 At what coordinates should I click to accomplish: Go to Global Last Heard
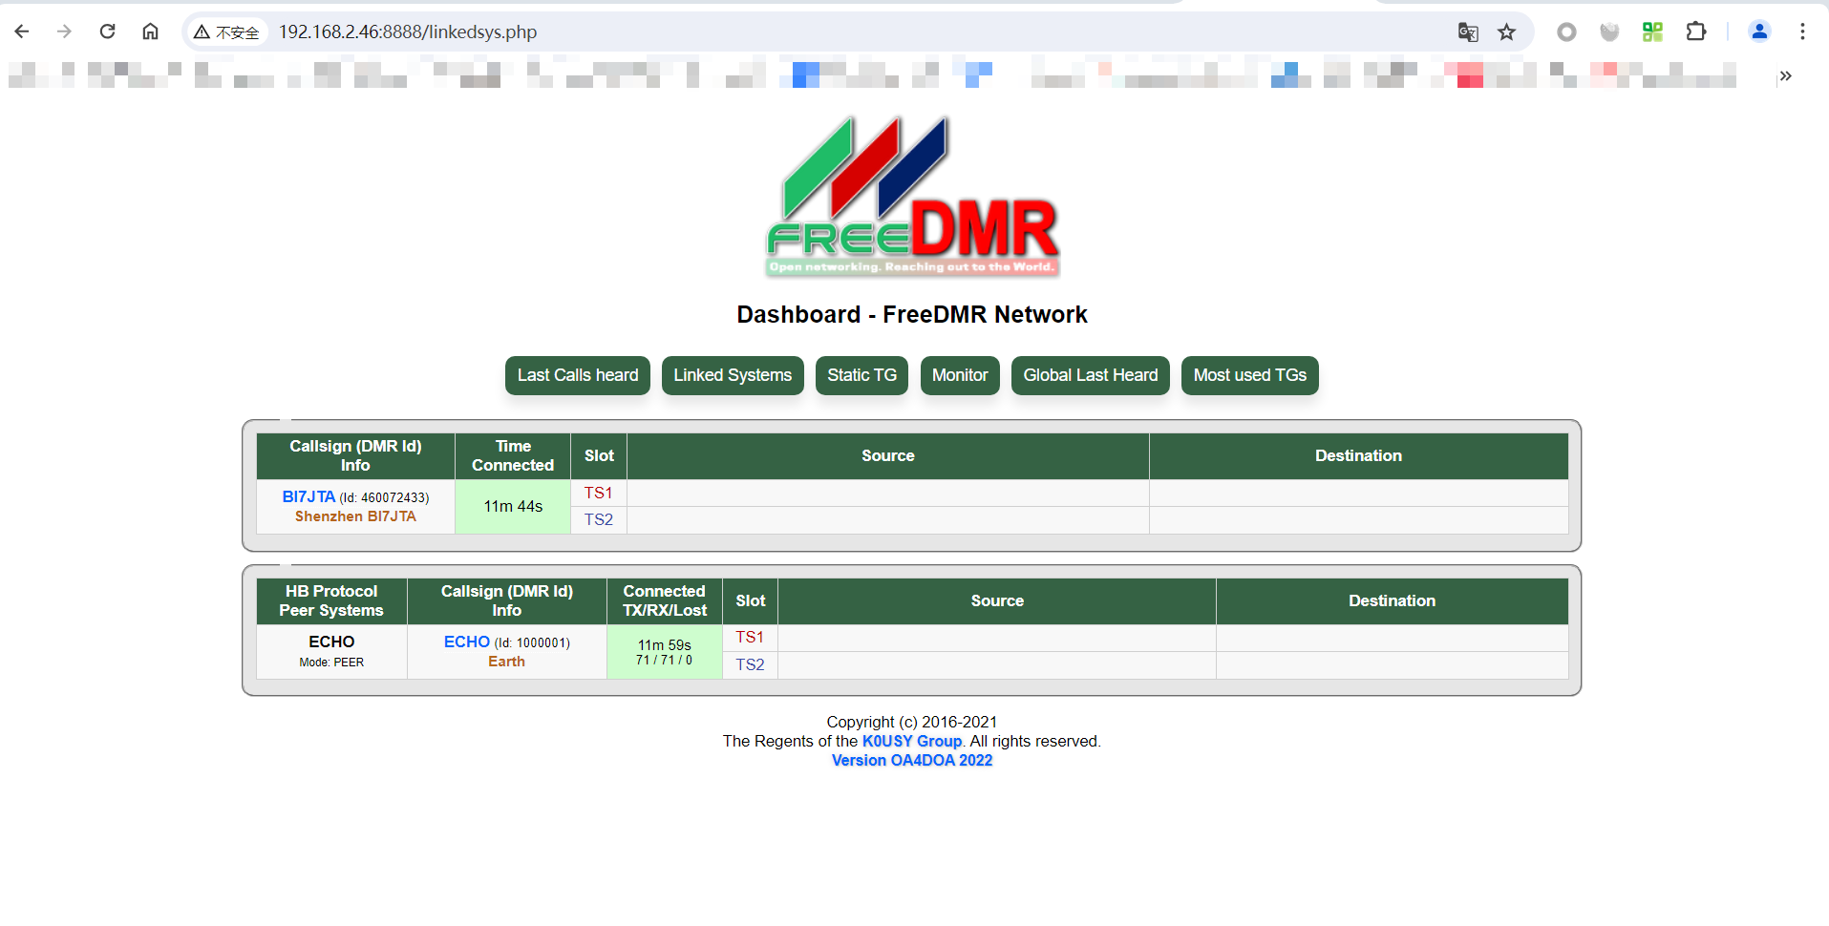tap(1090, 375)
